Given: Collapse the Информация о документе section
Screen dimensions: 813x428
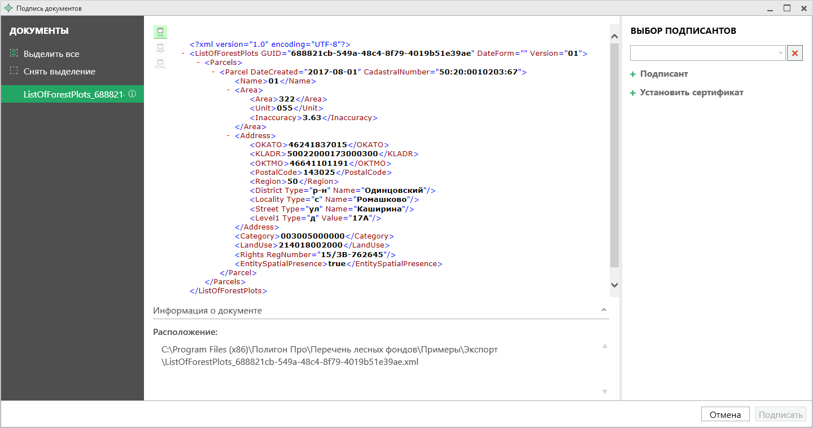Looking at the screenshot, I should 604,310.
